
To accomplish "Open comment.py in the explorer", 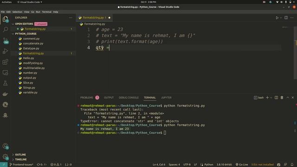I will [31, 39].
